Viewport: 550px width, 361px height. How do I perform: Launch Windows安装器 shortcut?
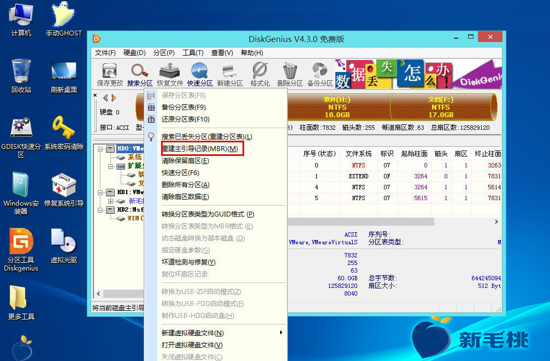tap(21, 193)
